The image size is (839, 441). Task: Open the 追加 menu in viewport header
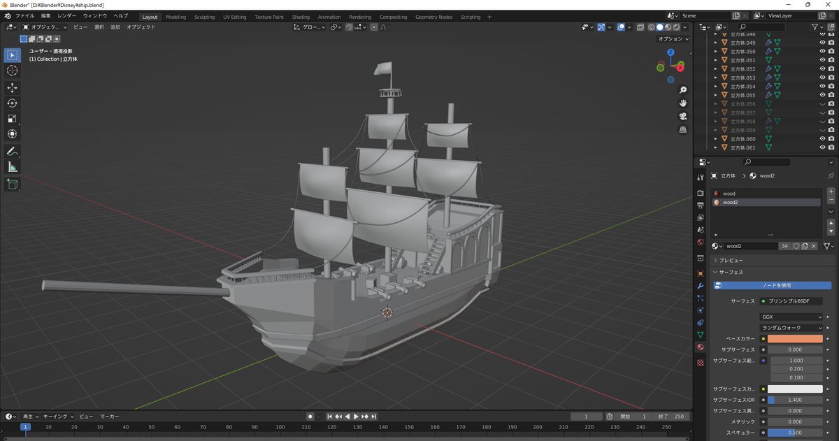tap(115, 27)
